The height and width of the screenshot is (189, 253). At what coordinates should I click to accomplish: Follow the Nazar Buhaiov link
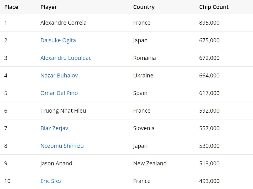[x=59, y=76]
